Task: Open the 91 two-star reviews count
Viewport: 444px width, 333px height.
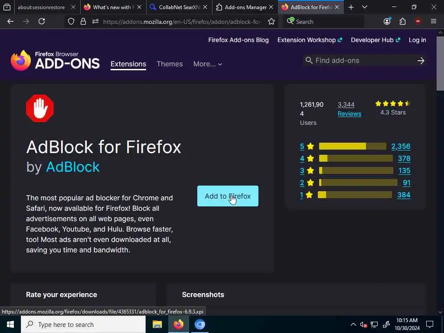Action: pyautogui.click(x=407, y=183)
